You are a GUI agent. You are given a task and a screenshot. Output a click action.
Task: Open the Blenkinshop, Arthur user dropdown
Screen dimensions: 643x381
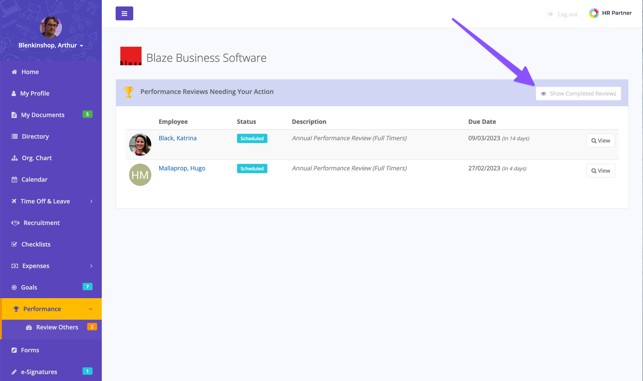51,45
